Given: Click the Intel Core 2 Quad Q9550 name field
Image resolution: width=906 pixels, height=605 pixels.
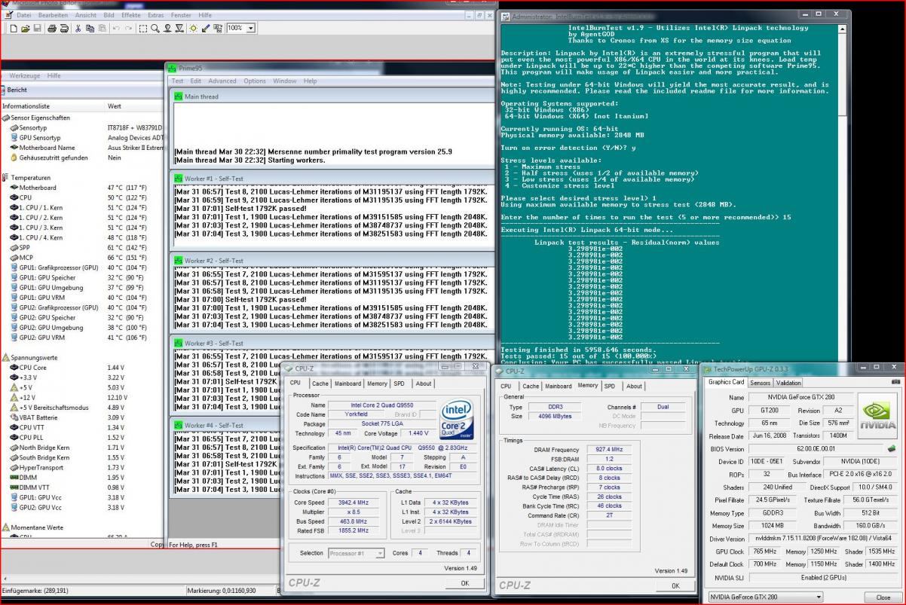Looking at the screenshot, I should click(x=381, y=405).
